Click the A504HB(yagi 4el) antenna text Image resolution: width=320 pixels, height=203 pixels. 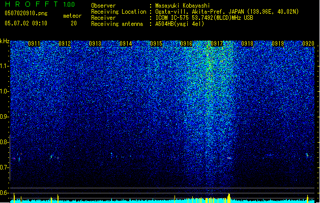[x=180, y=24]
